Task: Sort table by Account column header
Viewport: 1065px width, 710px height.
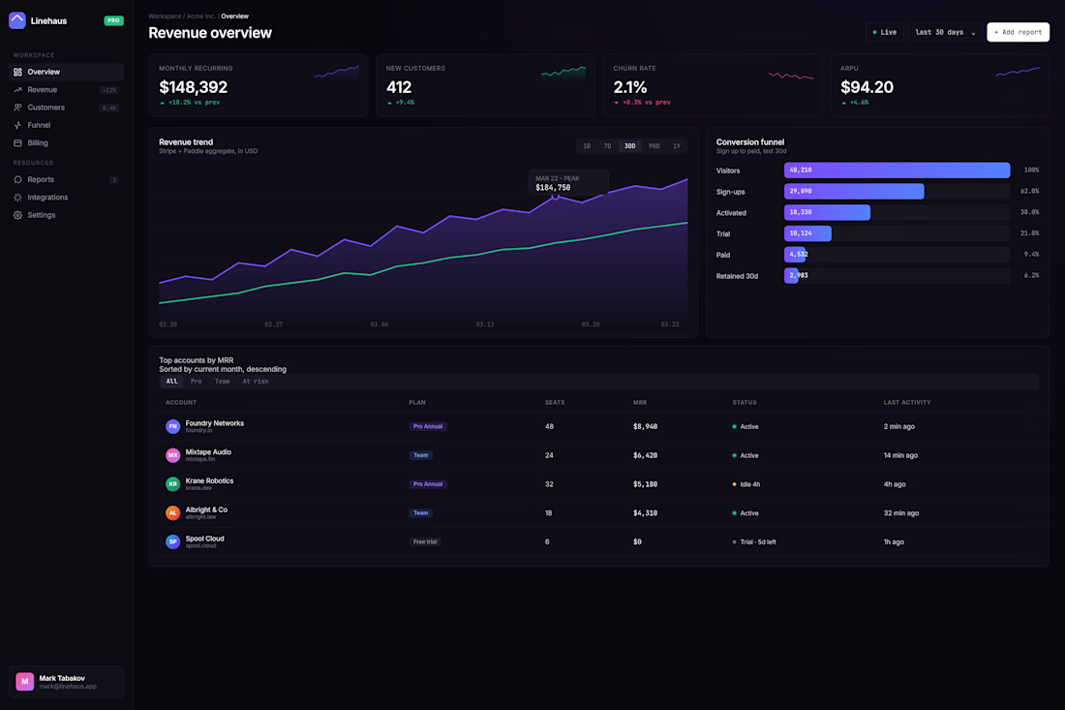Action: coord(181,402)
